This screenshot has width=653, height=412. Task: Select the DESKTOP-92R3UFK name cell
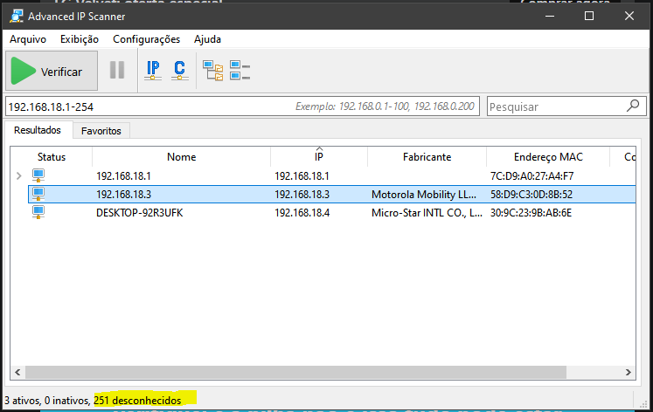coord(140,213)
